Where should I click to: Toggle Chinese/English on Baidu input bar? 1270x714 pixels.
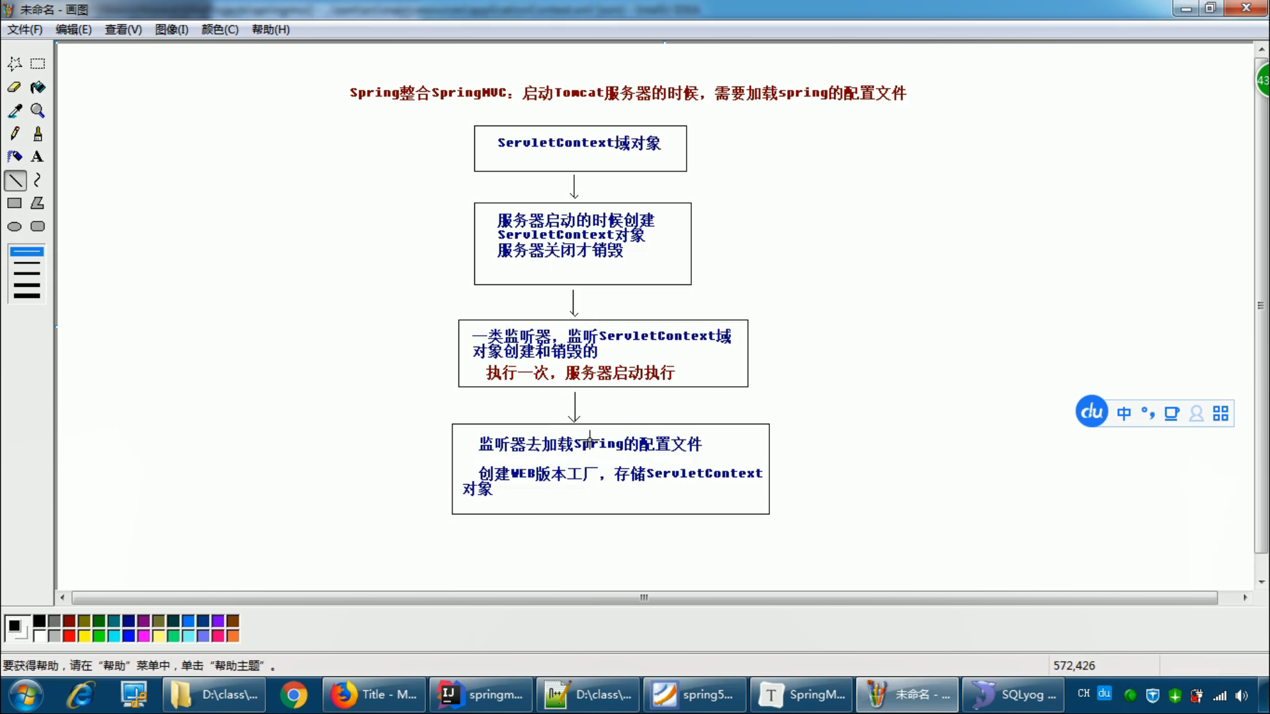pyautogui.click(x=1124, y=413)
